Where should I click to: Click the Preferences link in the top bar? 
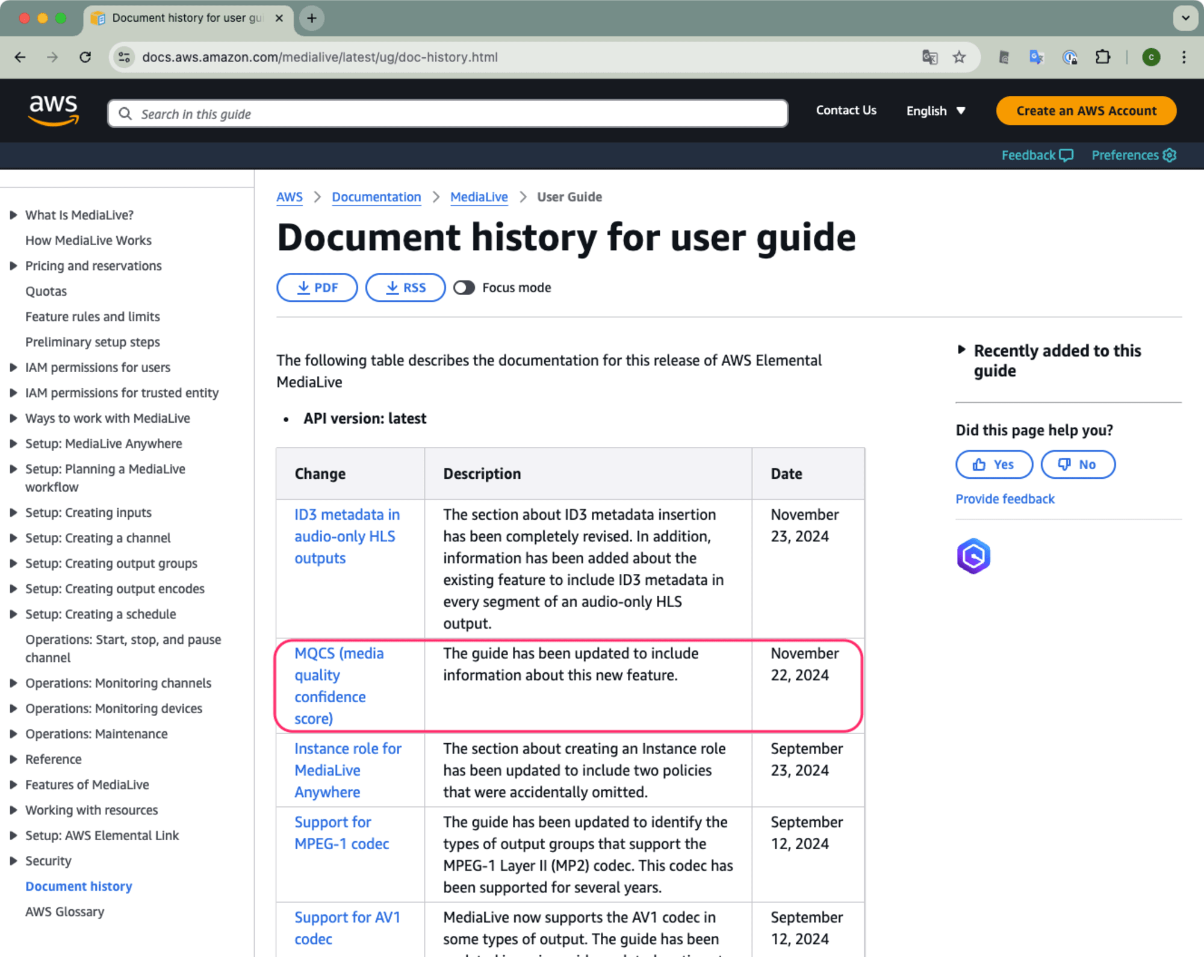[1134, 155]
